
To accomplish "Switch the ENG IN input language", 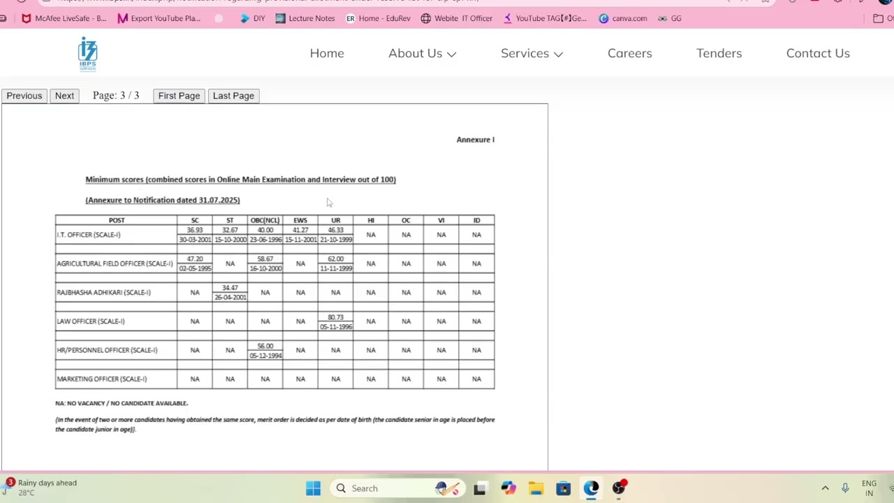I will coord(869,488).
